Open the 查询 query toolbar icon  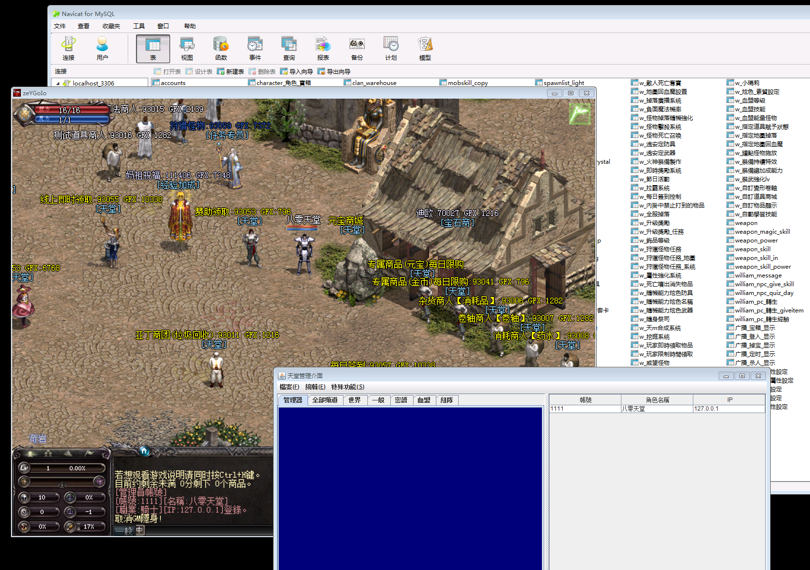289,49
